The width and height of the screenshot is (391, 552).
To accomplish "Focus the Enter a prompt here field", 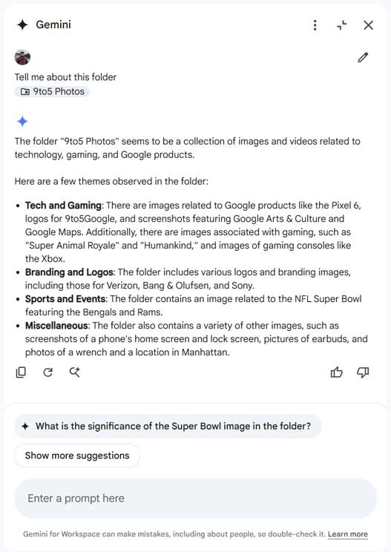I will point(196,498).
